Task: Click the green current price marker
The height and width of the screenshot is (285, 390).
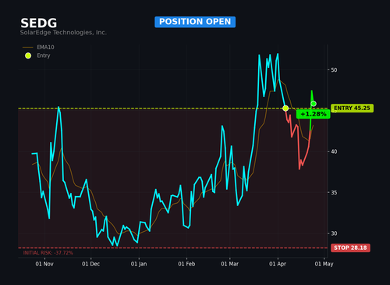Action: 314,104
